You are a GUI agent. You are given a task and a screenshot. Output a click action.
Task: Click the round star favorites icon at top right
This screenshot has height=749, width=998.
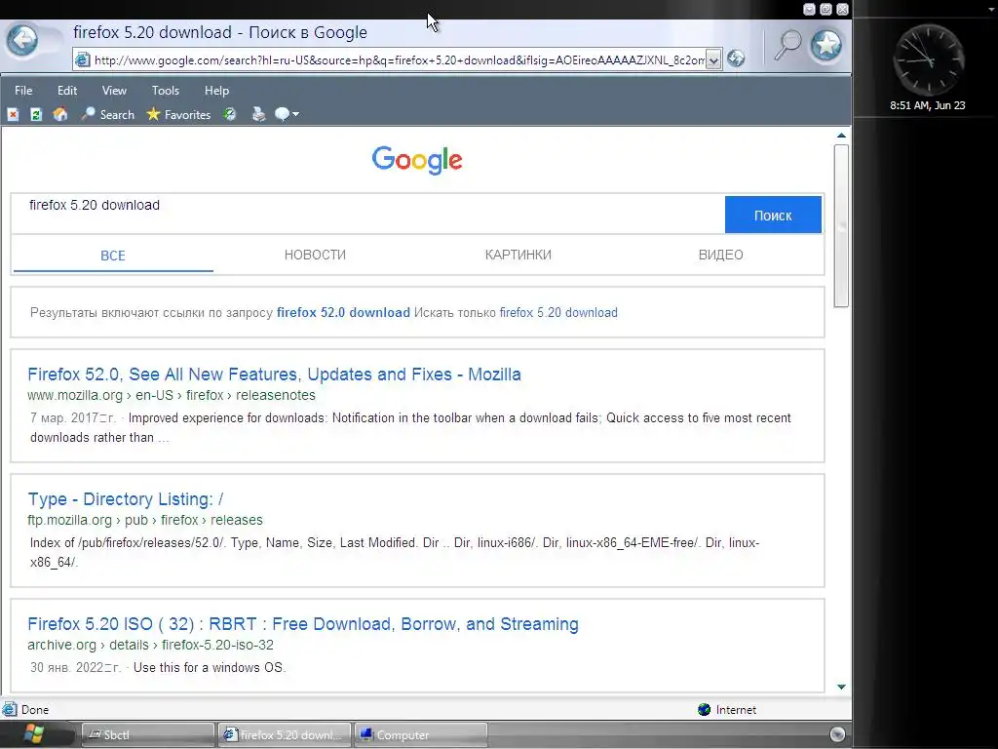(826, 45)
